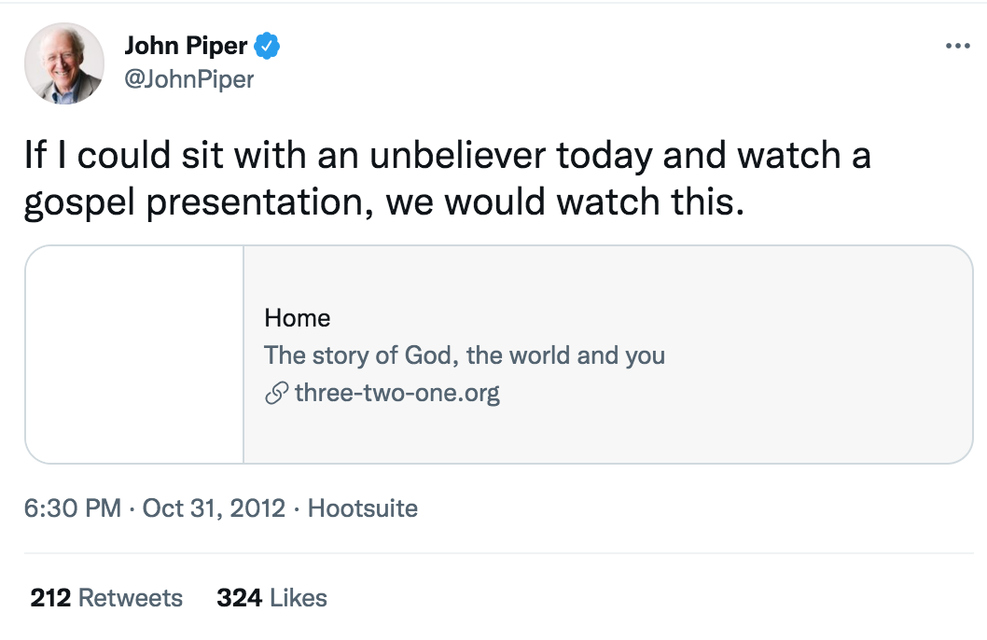
Task: Click the Oct 31, 2012 date
Action: [x=214, y=508]
